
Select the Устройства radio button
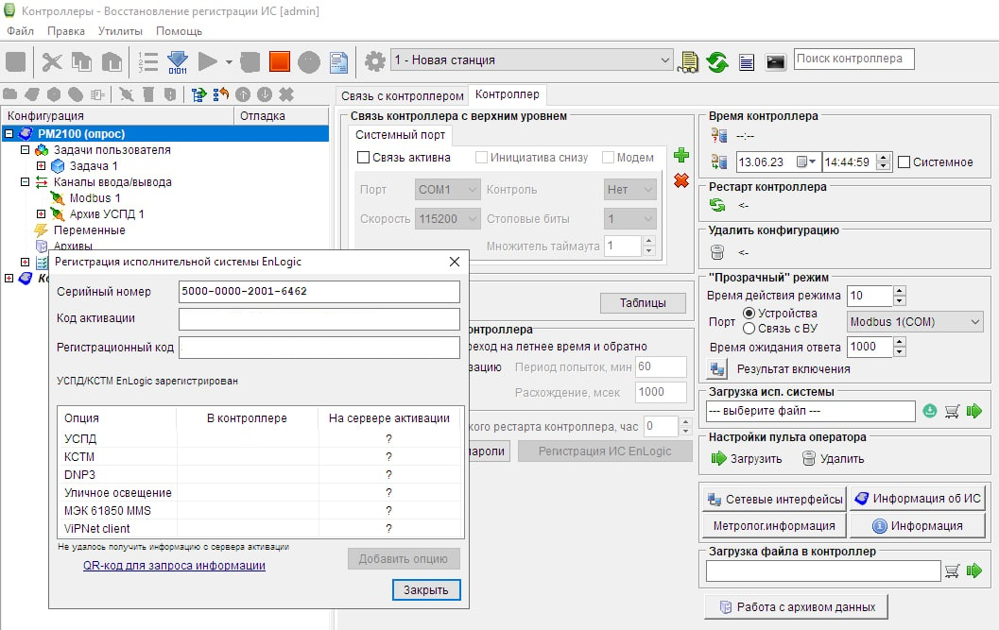tap(749, 313)
